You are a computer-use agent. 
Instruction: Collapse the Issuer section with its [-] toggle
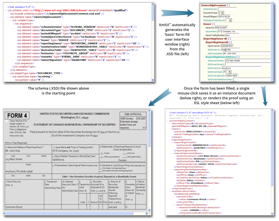(x=213, y=24)
